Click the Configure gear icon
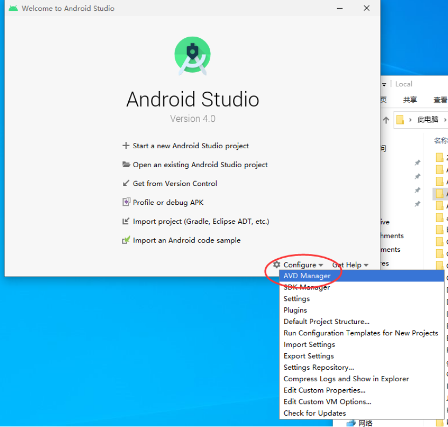The width and height of the screenshot is (448, 427). tap(278, 265)
